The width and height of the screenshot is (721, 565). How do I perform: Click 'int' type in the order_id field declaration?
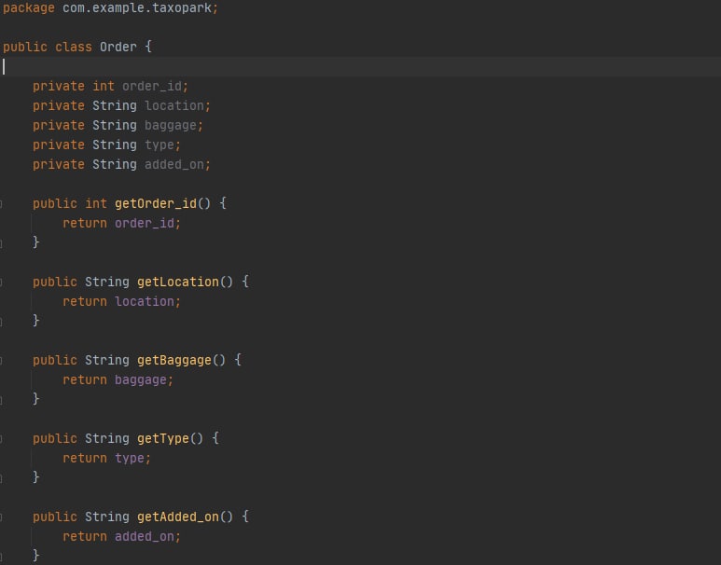[104, 87]
